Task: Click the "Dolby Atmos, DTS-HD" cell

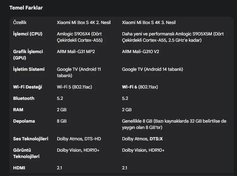Action: (x=79, y=139)
